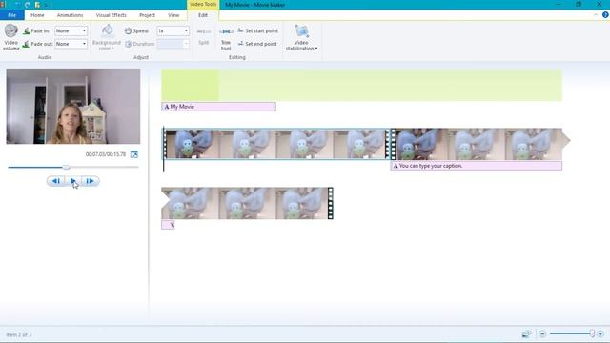Click zoom out time scale button
610x343 pixels.
(542, 333)
